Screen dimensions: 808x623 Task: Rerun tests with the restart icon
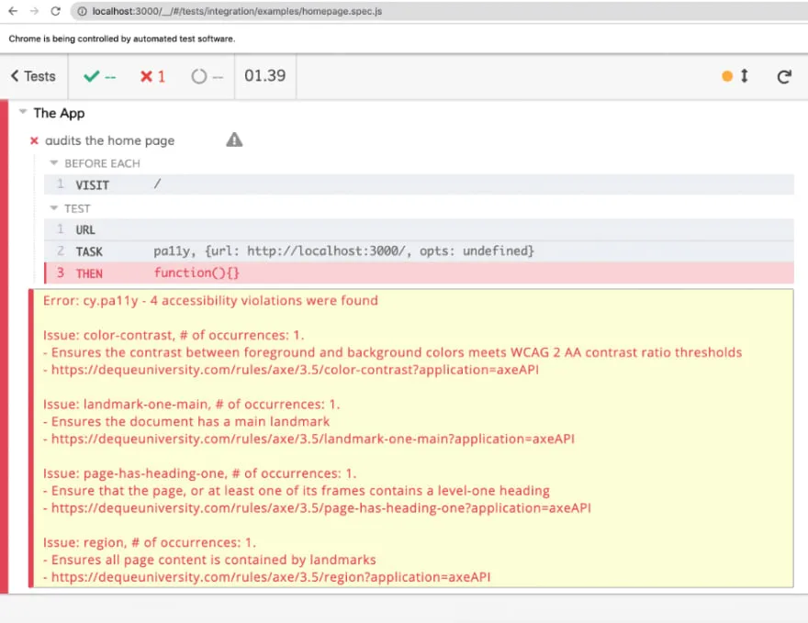pos(784,77)
